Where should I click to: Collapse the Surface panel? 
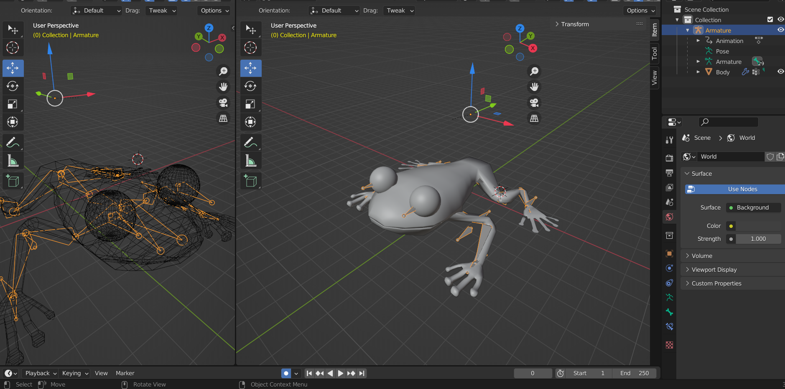701,174
